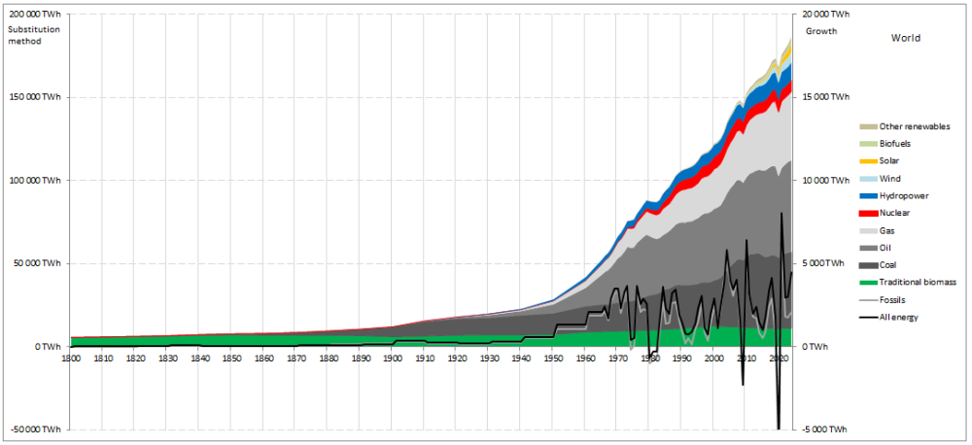Click the Growth secondary axis label
Screen dimensions: 972x445
(821, 31)
